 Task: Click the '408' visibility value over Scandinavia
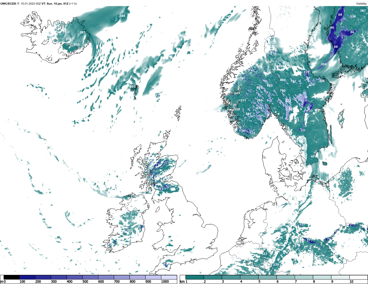pos(283,80)
